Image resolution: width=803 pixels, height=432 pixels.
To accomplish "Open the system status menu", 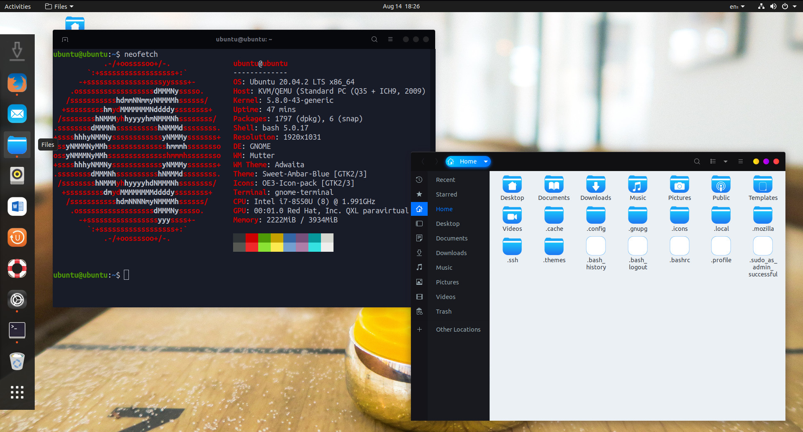I will [777, 6].
